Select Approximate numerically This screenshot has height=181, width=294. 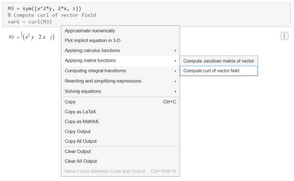point(90,31)
